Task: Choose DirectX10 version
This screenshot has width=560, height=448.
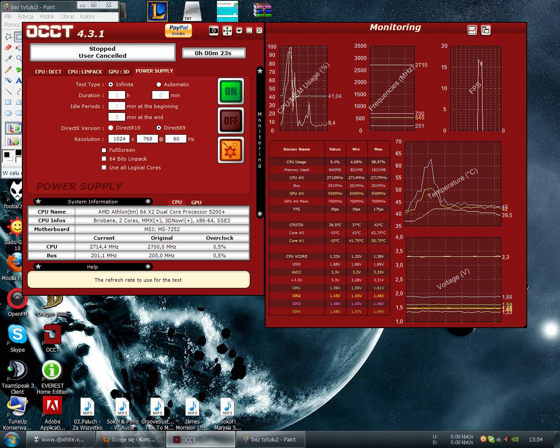Action: (x=111, y=128)
